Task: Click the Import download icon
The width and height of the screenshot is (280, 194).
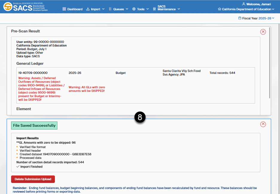Action: 88,9
